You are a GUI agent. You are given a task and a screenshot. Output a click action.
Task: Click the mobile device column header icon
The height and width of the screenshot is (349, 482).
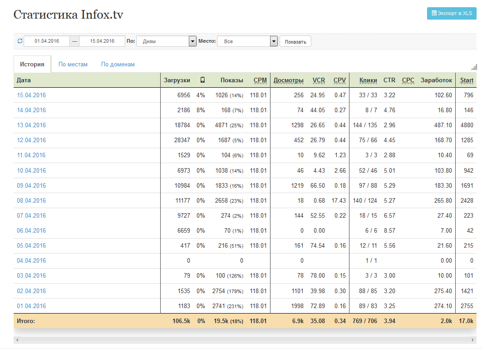coord(202,80)
